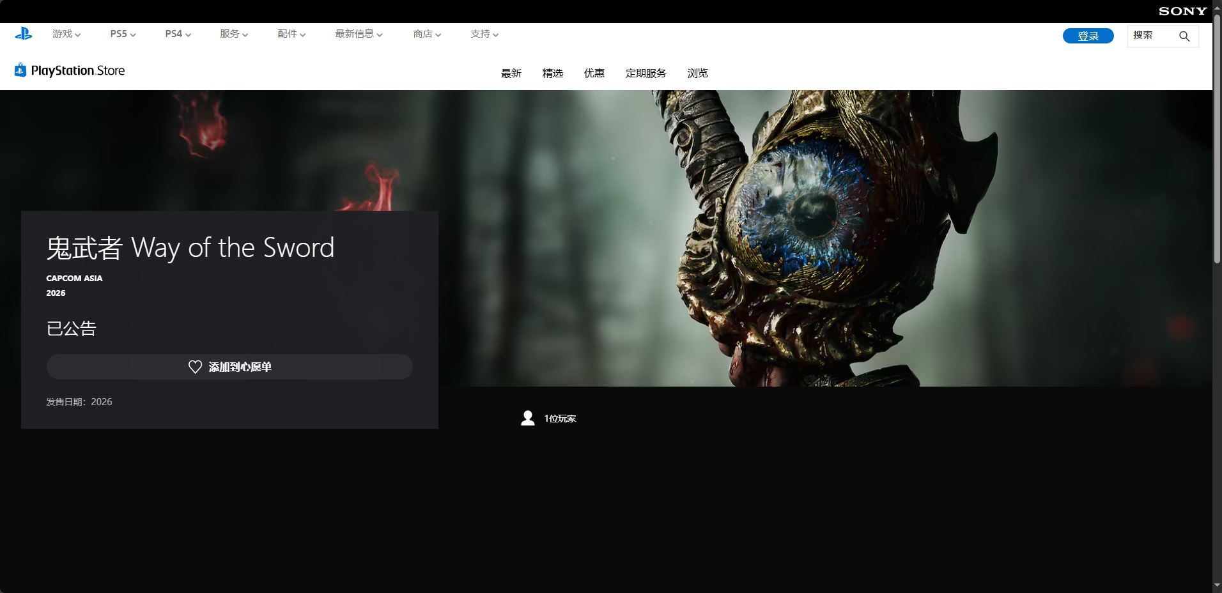Viewport: 1222px width, 593px height.
Task: Click the 2026 year under CAPCOM ASIA
Action: point(56,293)
